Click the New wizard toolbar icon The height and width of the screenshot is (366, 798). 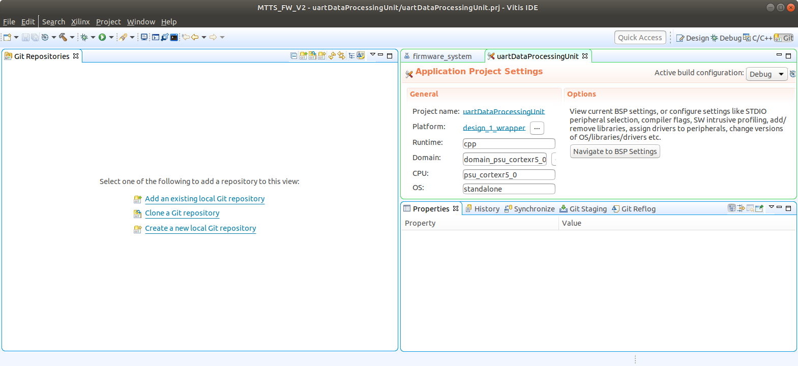point(7,37)
